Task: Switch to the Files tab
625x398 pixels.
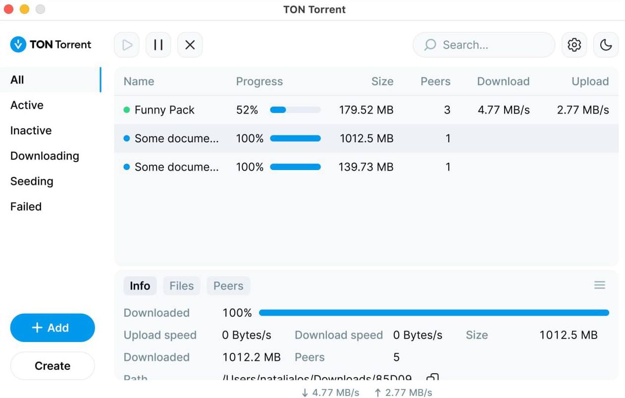Action: click(181, 286)
